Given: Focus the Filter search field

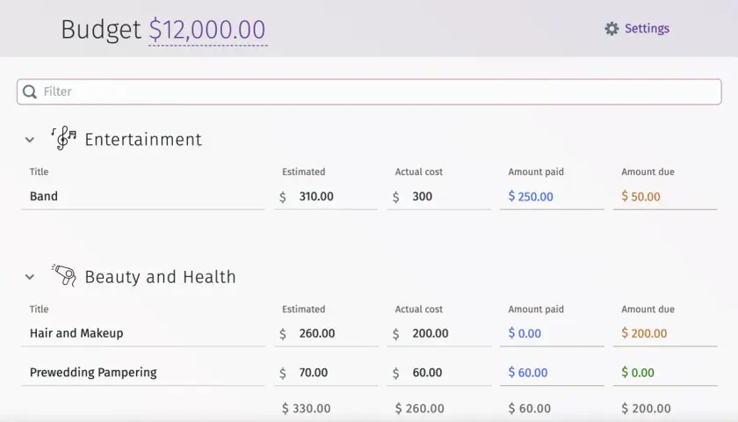Looking at the screenshot, I should click(x=369, y=91).
